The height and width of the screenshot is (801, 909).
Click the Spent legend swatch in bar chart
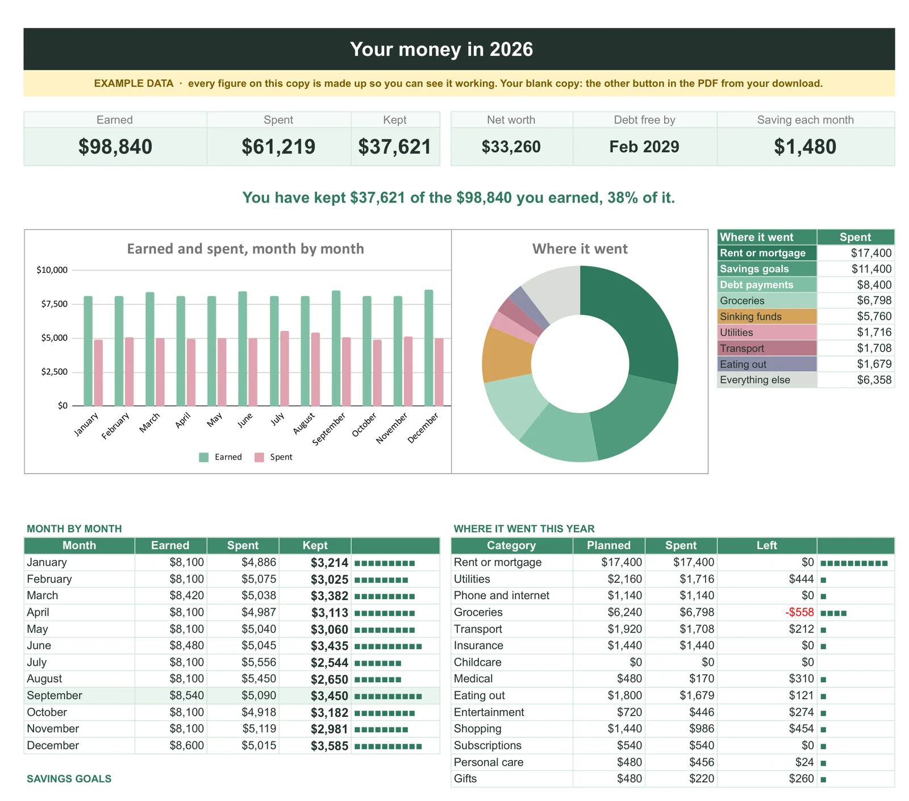(260, 457)
